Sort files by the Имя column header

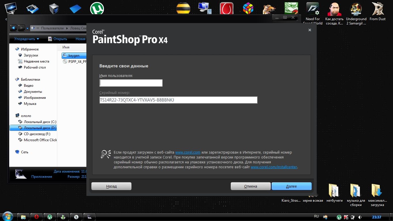click(66, 47)
